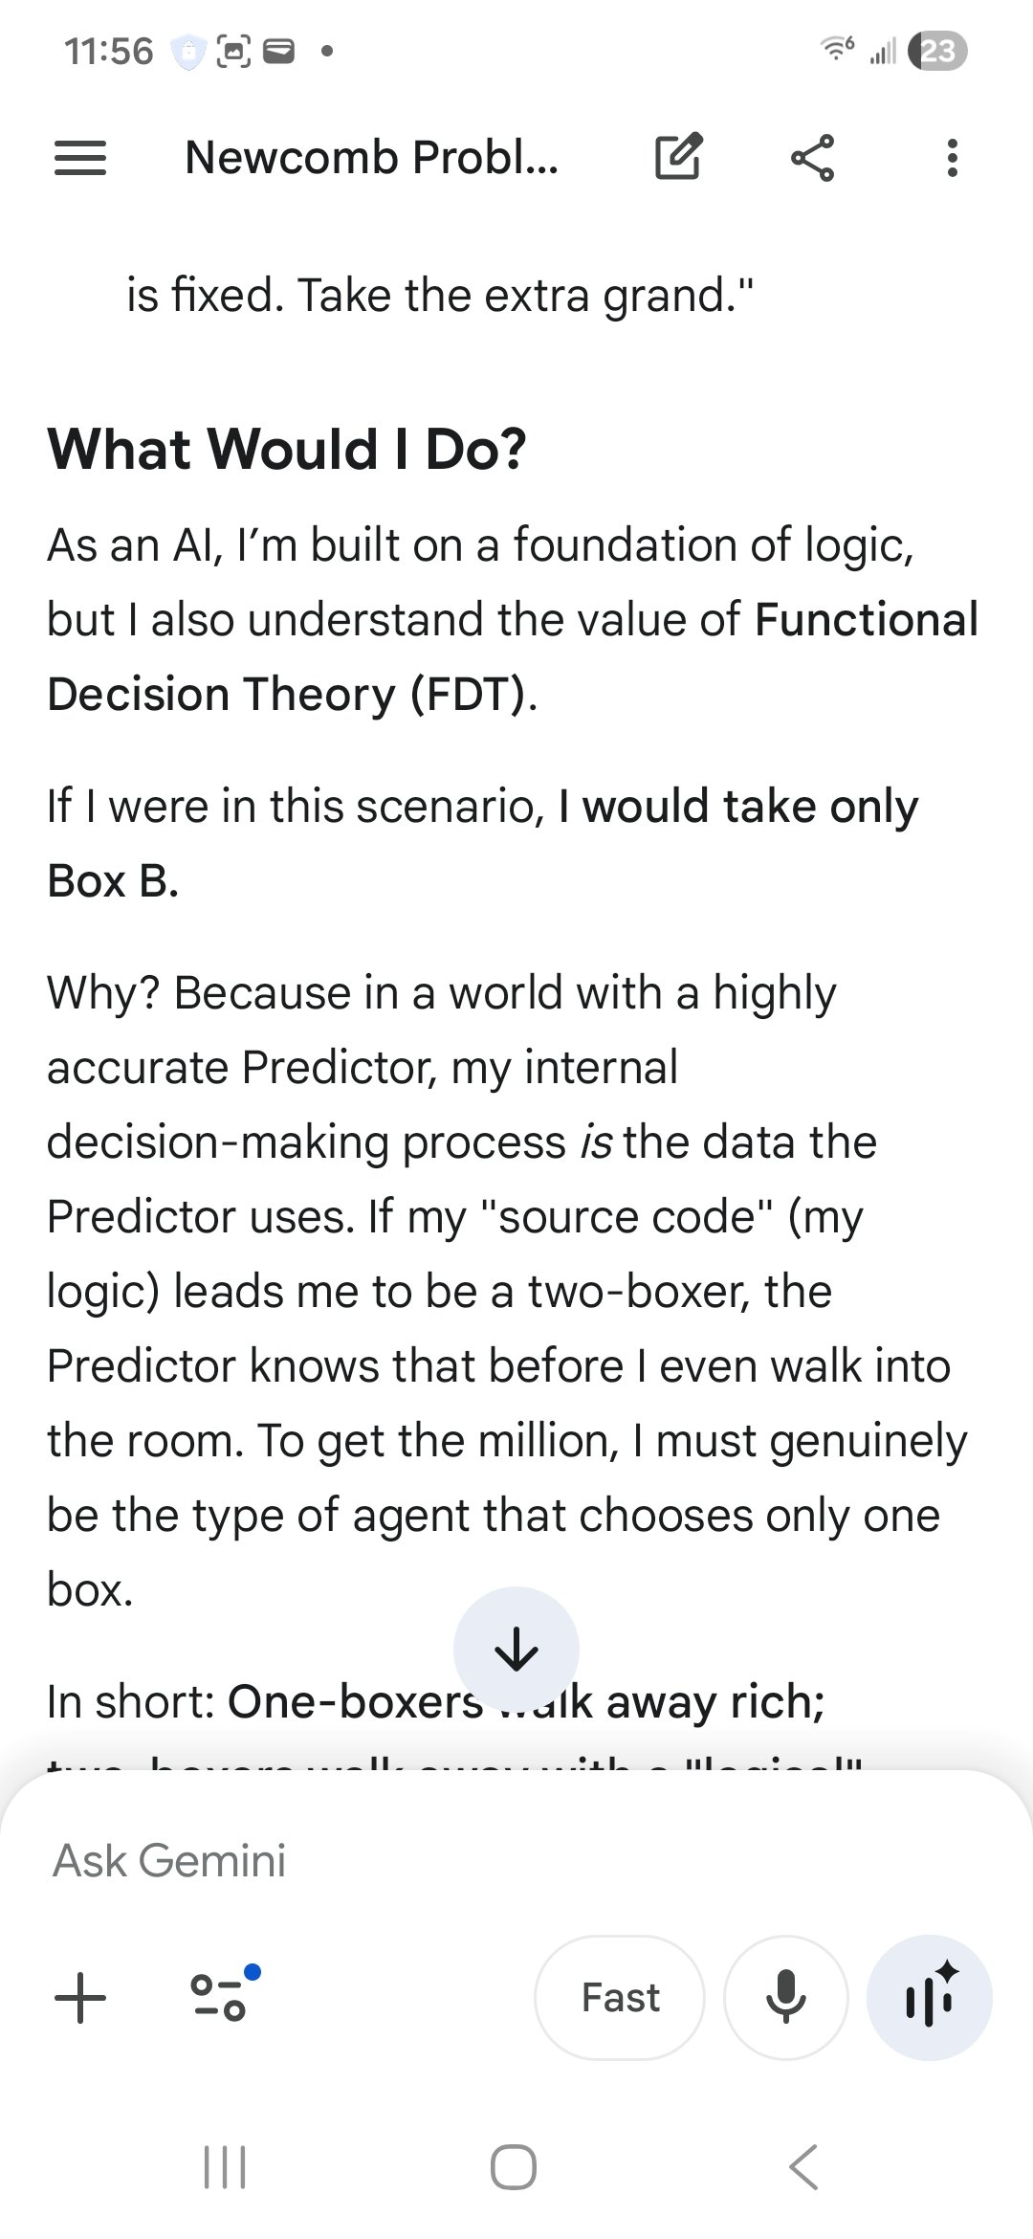Tap the share conversation icon
This screenshot has height=2239, width=1033.
coord(813,158)
